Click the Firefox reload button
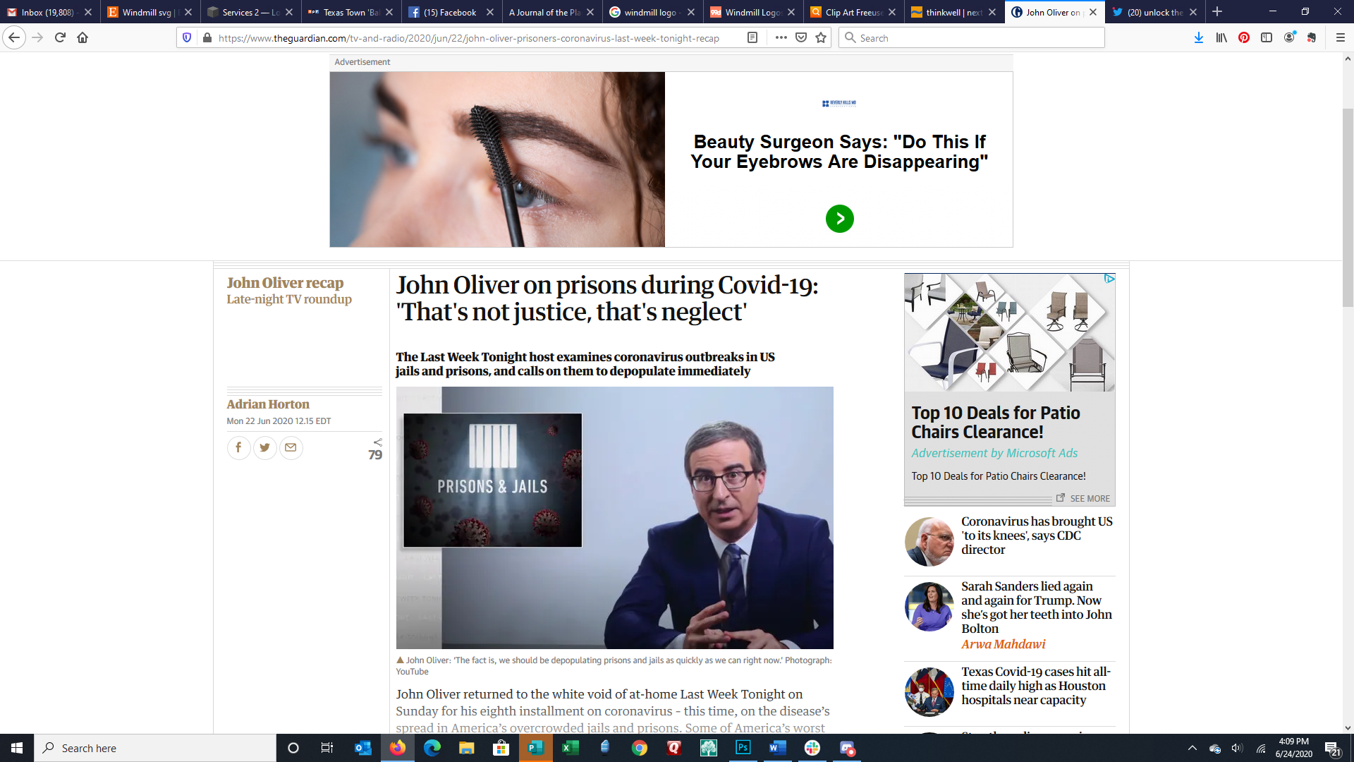The image size is (1354, 762). (x=60, y=37)
